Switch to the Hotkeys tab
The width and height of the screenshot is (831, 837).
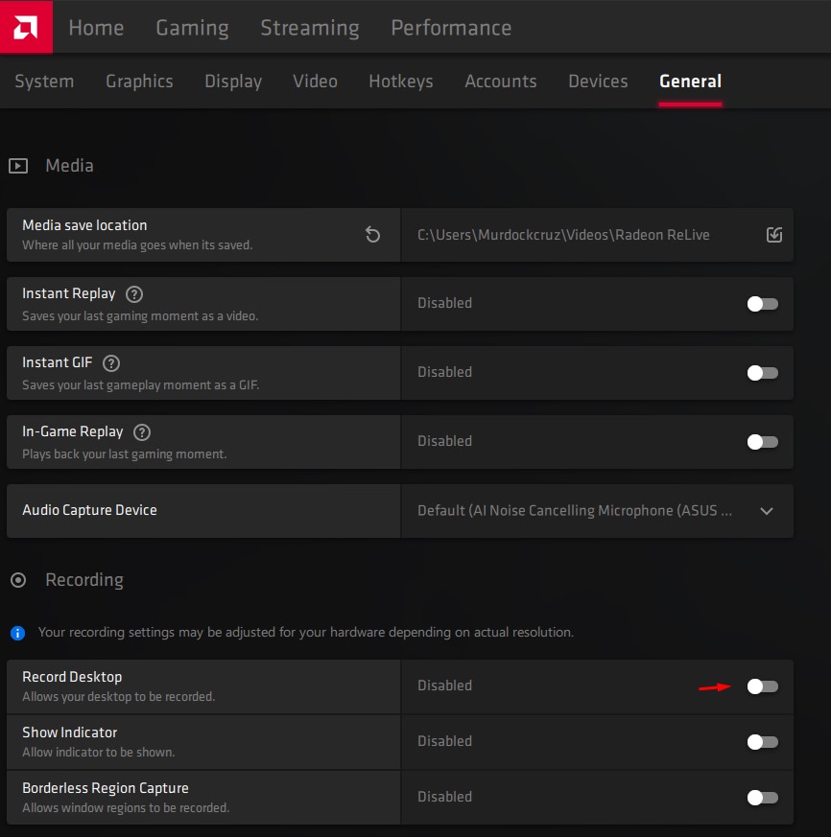point(400,81)
